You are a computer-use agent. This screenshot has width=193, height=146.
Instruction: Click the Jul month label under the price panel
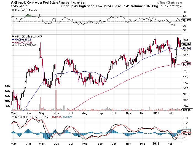click(x=71, y=113)
